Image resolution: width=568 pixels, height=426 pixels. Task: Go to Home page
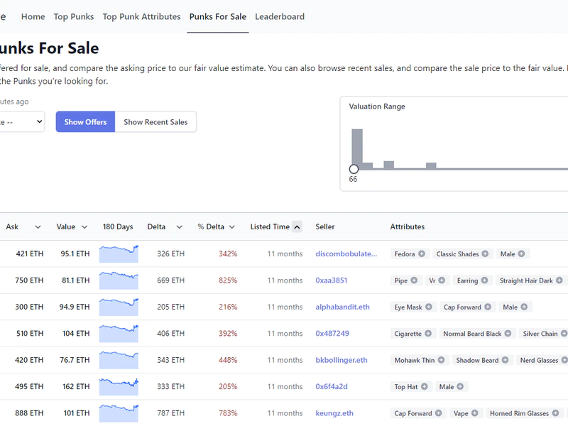pyautogui.click(x=33, y=16)
